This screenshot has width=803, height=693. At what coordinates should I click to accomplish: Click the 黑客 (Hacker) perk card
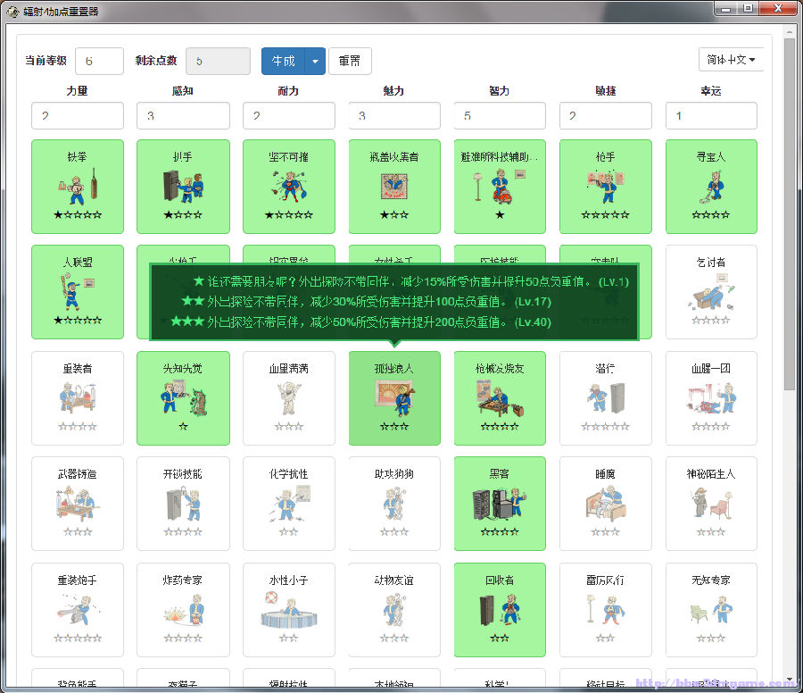tap(500, 504)
